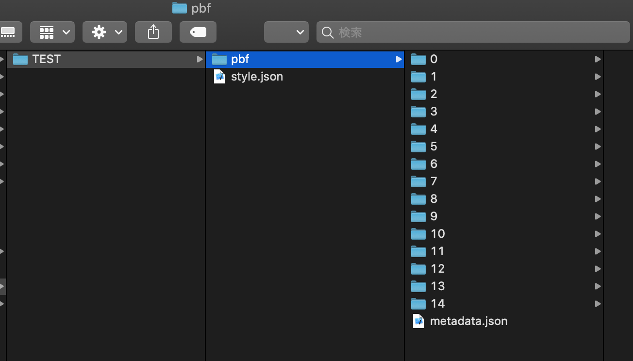
Task: Click the search field
Action: (x=473, y=32)
